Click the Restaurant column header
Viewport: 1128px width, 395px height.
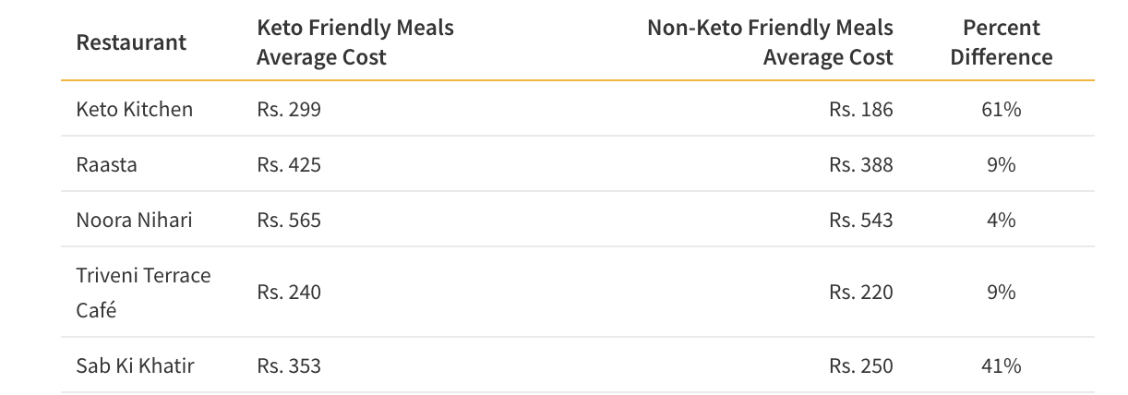pos(131,42)
